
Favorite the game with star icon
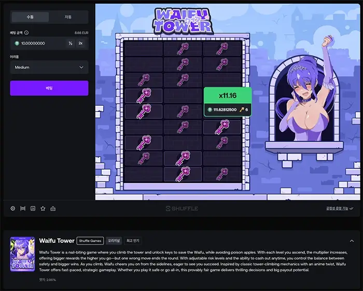[x=43, y=209]
